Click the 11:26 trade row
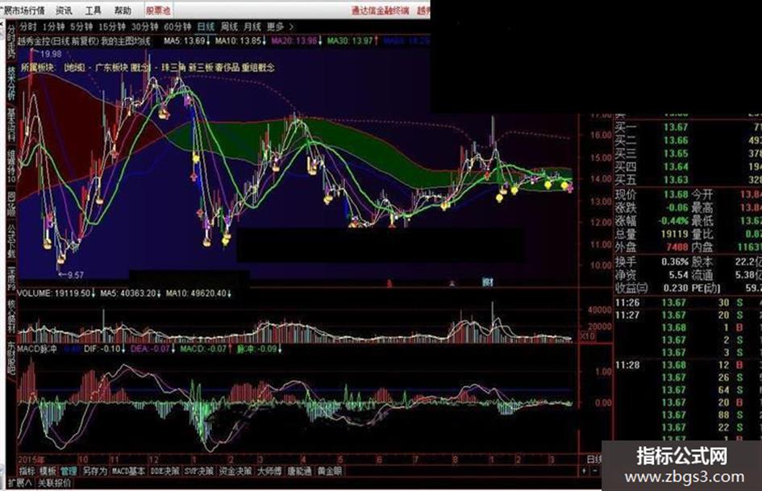This screenshot has height=491, width=762. click(688, 303)
